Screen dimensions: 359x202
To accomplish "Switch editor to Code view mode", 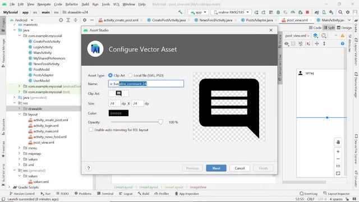I will pos(315,27).
